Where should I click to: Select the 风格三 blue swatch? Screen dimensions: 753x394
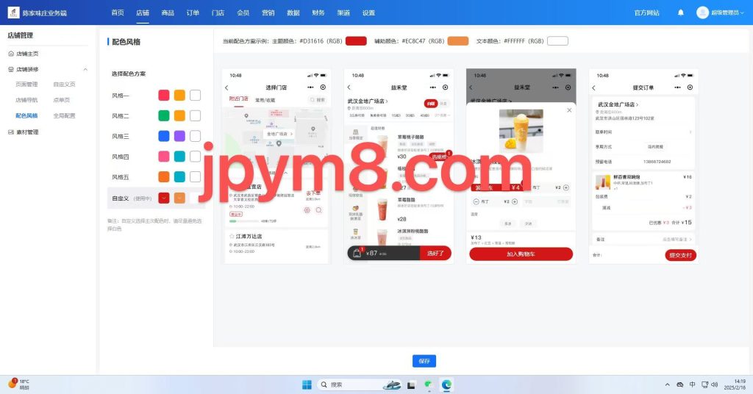[x=164, y=136]
